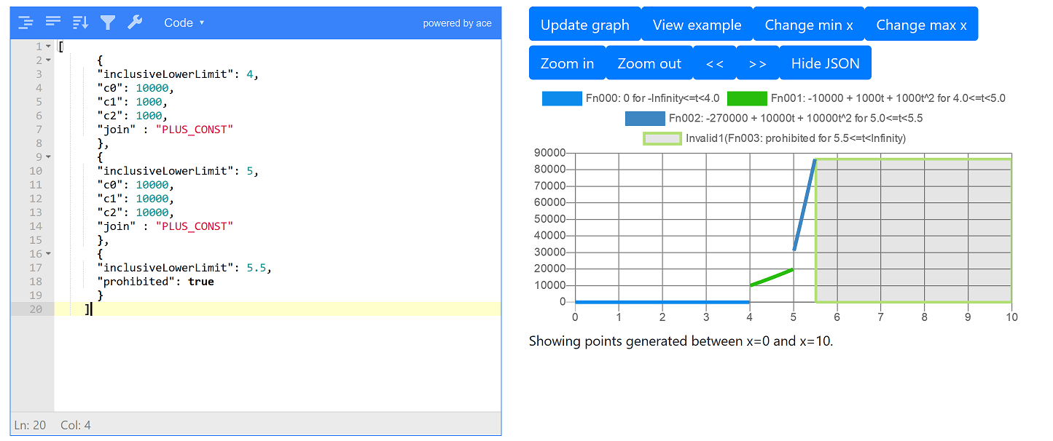This screenshot has height=441, width=1053.
Task: Collapse the block at line 16
Action: [x=49, y=254]
